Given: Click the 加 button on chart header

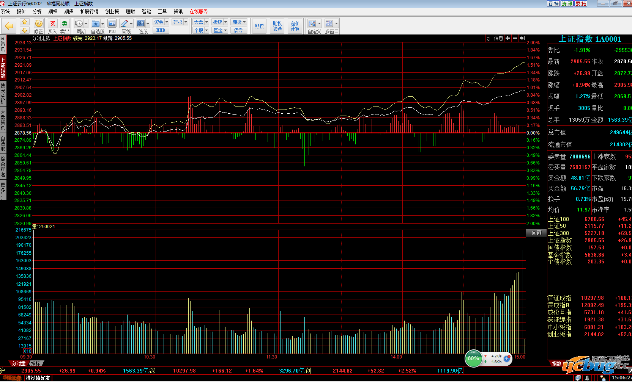Looking at the screenshot, I should pos(489,38).
